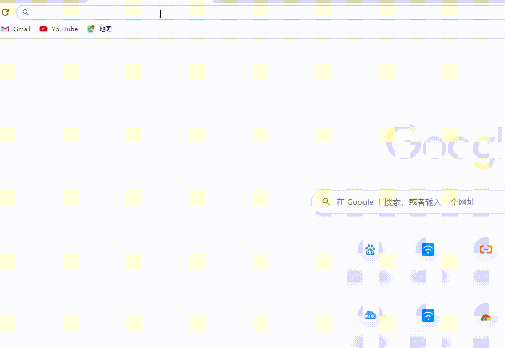Image resolution: width=505 pixels, height=348 pixels.
Task: Click the Google logo
Action: click(x=445, y=147)
